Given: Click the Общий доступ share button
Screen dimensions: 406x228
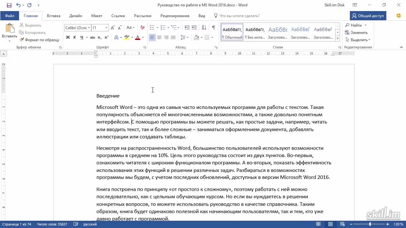Looking at the screenshot, I should 368,16.
